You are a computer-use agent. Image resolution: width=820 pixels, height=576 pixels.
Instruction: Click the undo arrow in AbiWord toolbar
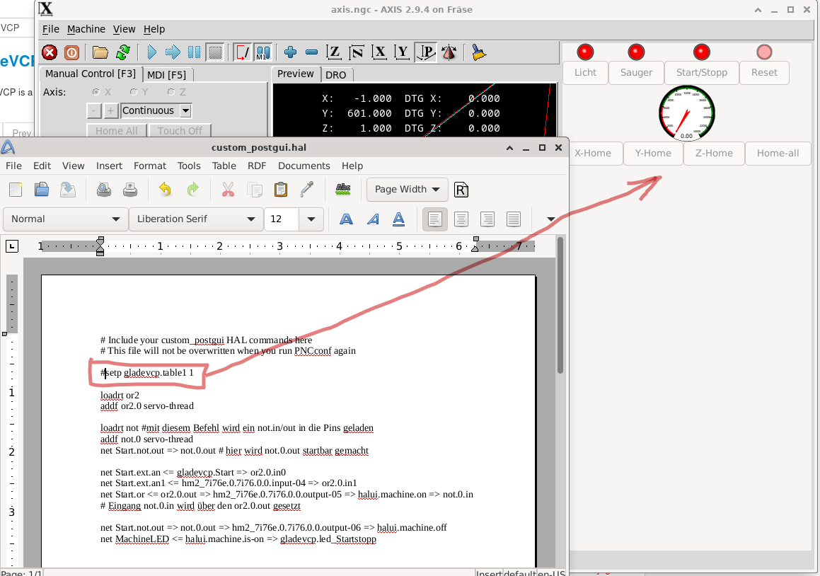165,189
